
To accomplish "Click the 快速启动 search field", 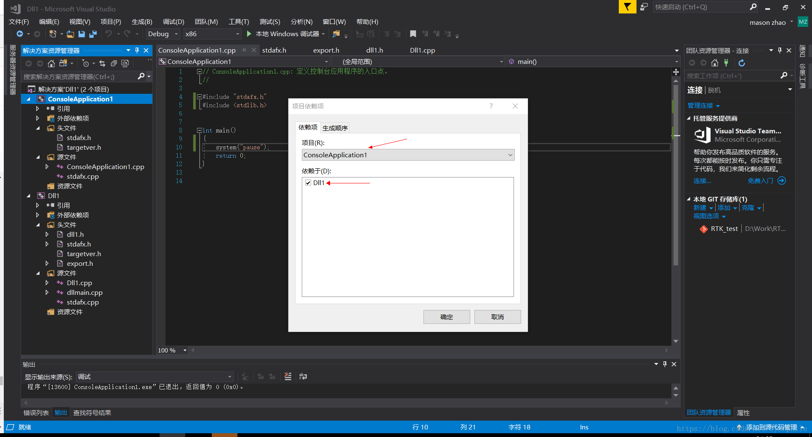I will pyautogui.click(x=701, y=7).
